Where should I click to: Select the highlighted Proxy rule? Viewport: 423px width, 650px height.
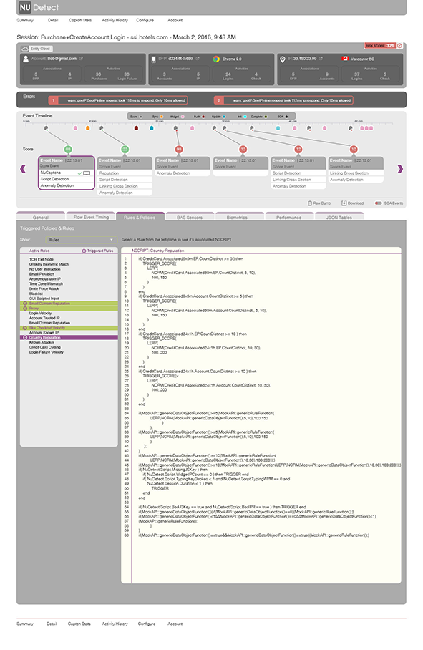(x=69, y=309)
